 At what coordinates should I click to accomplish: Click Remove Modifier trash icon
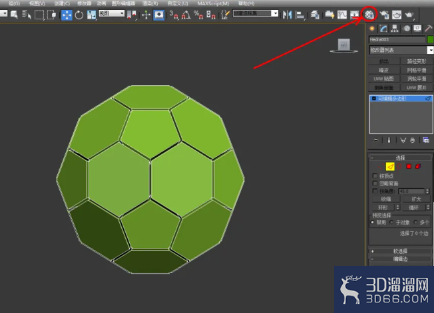tap(413, 140)
